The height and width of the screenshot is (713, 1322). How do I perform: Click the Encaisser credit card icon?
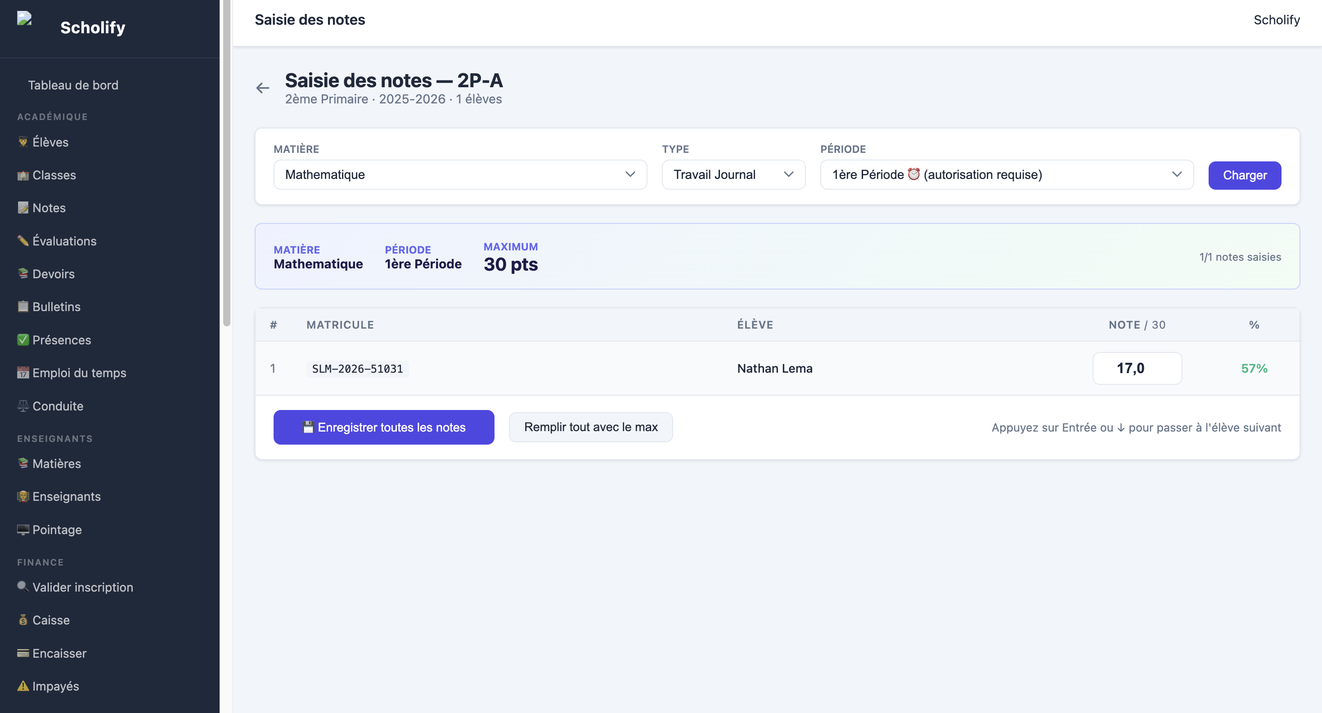(23, 653)
